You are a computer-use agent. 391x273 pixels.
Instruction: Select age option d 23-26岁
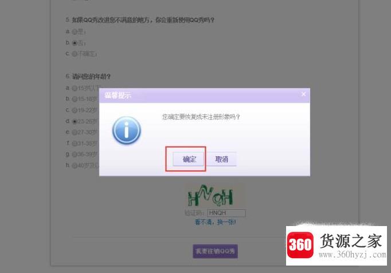point(75,121)
